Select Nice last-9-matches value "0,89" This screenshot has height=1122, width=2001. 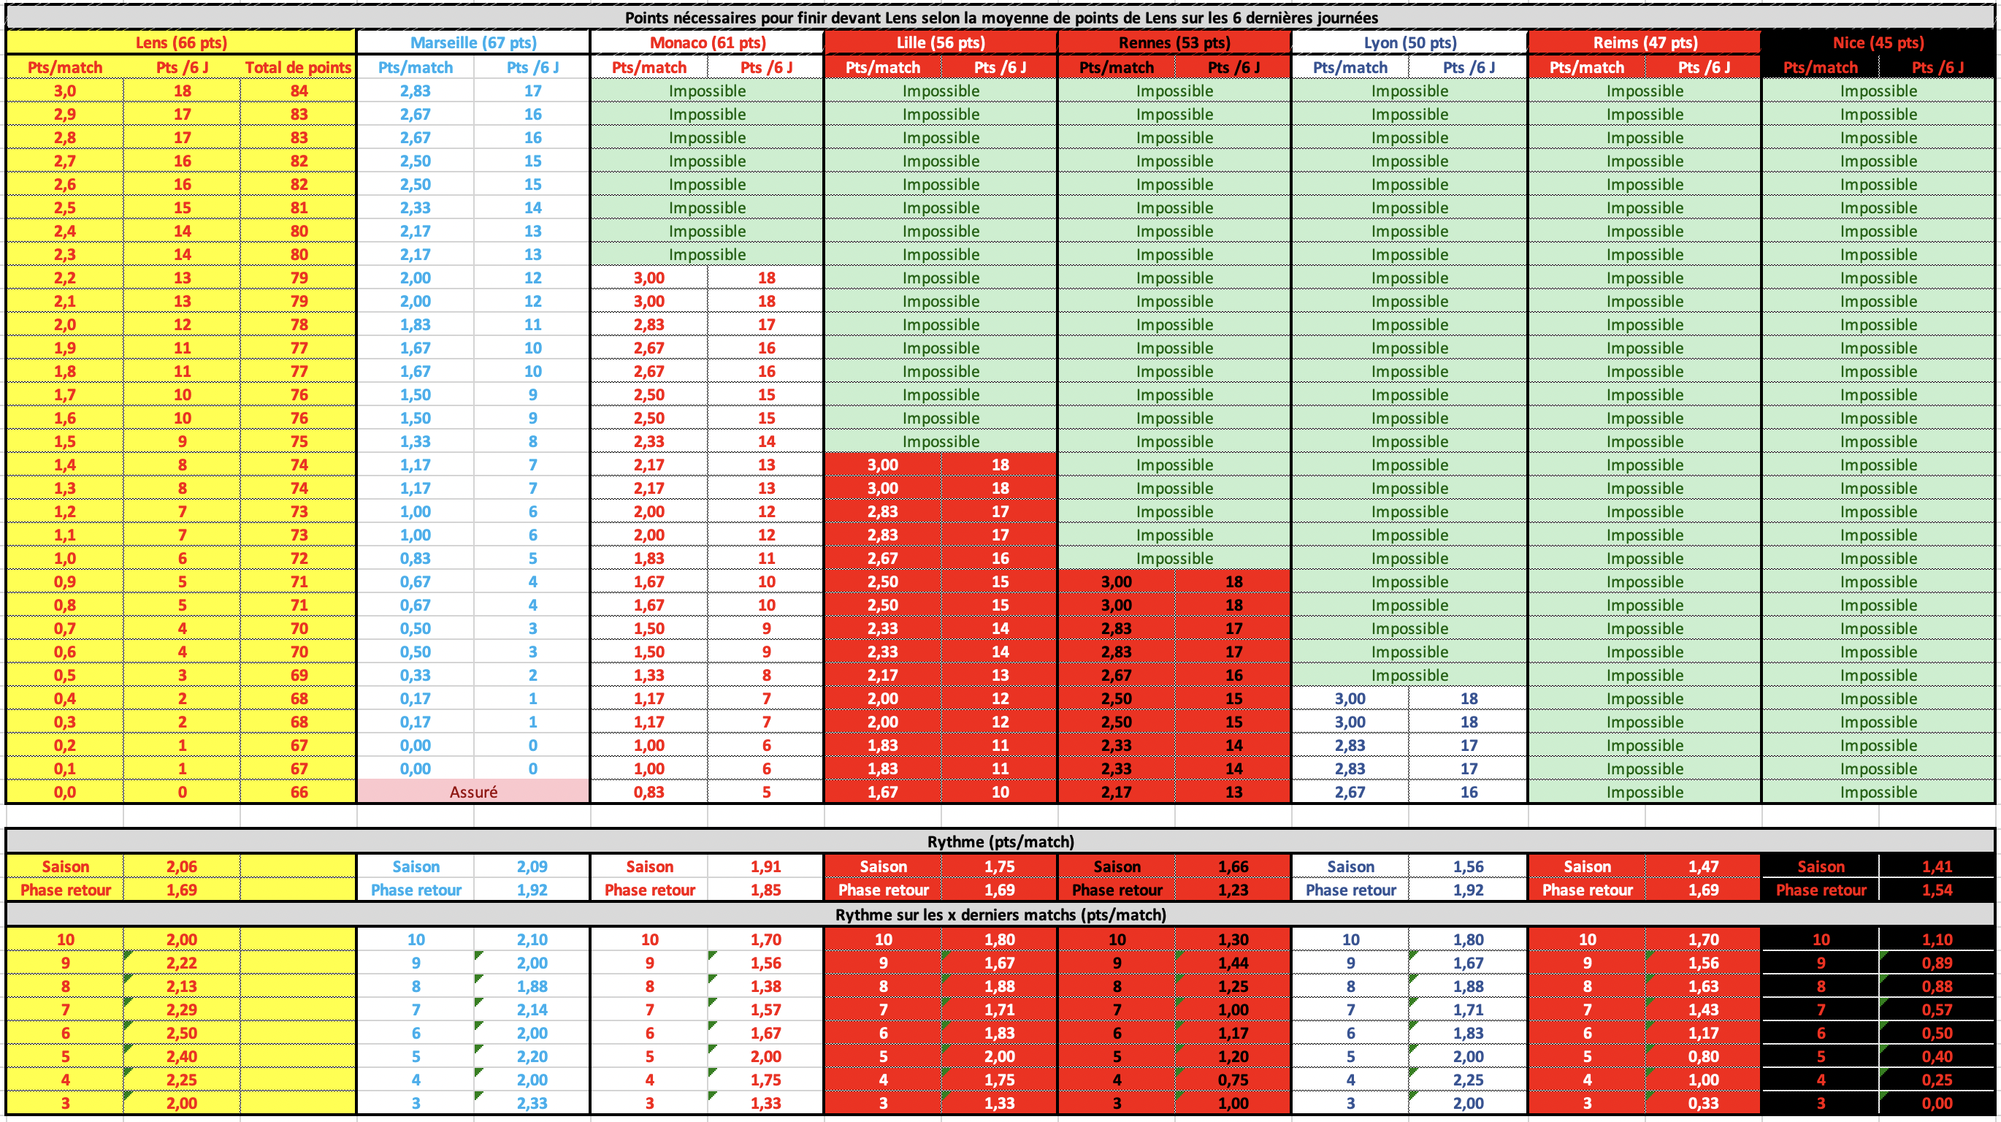[1937, 963]
